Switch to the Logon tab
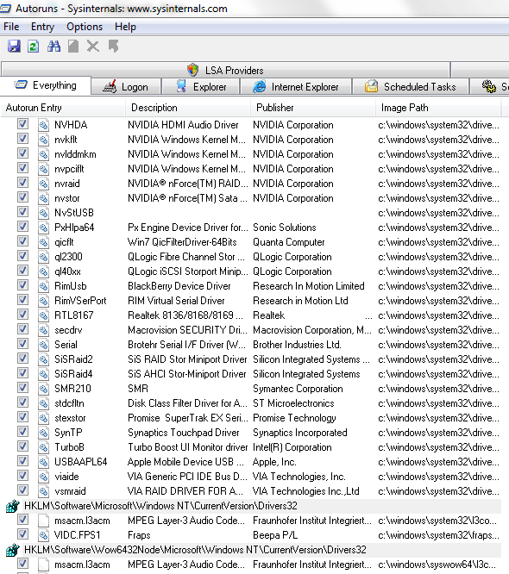The width and height of the screenshot is (509, 574). pos(126,87)
